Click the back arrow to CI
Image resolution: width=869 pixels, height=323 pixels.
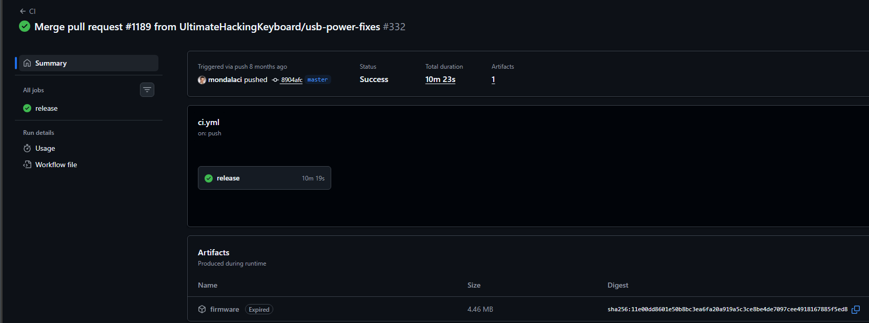click(x=23, y=11)
